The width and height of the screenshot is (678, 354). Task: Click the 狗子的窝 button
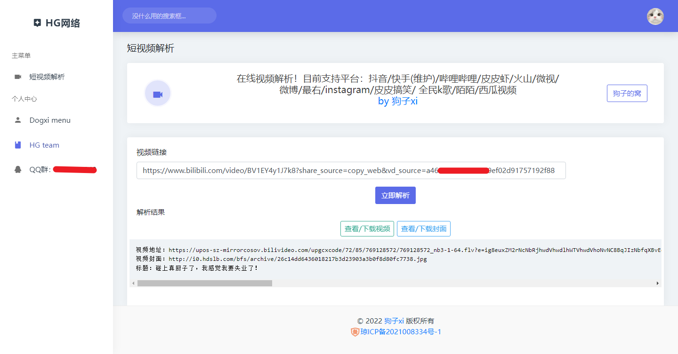tap(627, 94)
